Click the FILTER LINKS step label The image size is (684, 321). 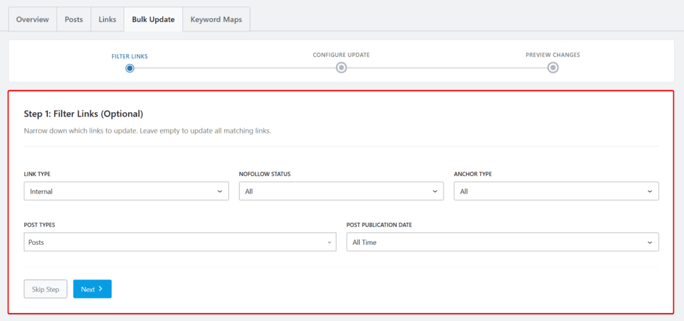130,56
